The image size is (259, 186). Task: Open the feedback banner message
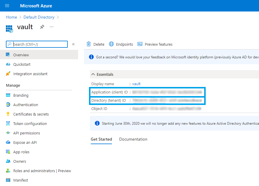177,57
